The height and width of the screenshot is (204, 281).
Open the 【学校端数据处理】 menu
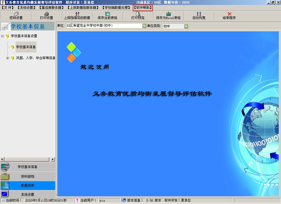coord(116,7)
